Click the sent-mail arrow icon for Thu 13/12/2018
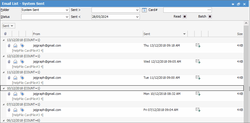Image resolution: width=250 pixels, height=123 pixels. click(198, 45)
